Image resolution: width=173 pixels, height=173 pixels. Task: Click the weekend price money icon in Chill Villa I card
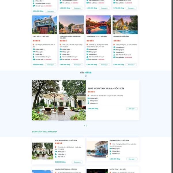tap(34, 59)
